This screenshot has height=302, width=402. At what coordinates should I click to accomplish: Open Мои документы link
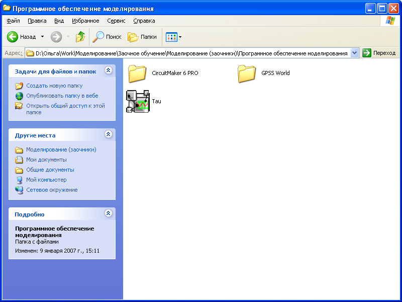[46, 160]
